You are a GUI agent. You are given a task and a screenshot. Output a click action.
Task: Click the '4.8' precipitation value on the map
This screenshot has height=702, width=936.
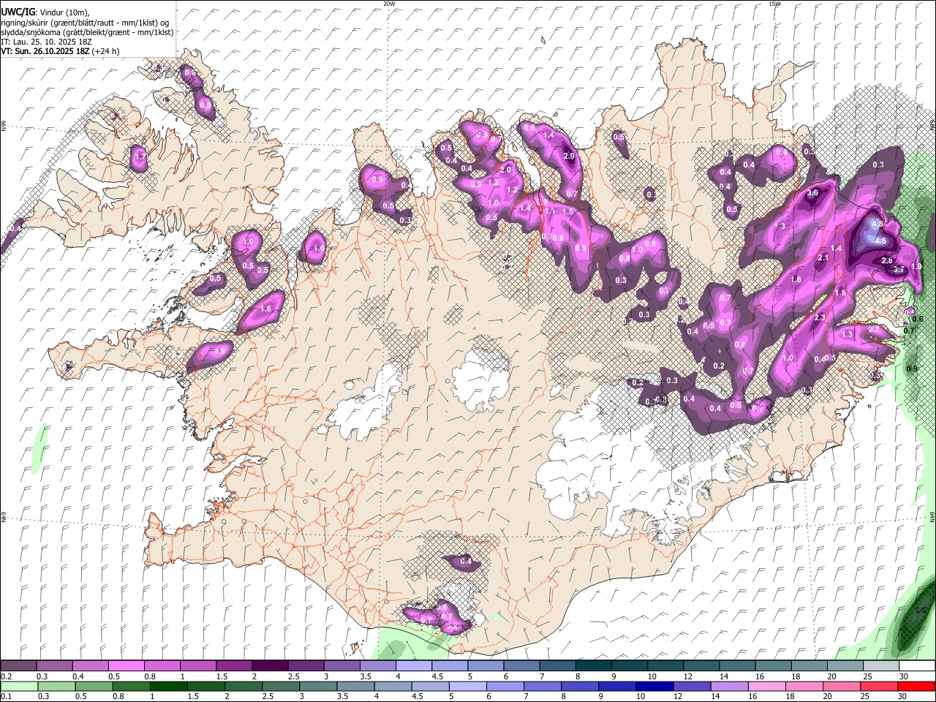(877, 224)
